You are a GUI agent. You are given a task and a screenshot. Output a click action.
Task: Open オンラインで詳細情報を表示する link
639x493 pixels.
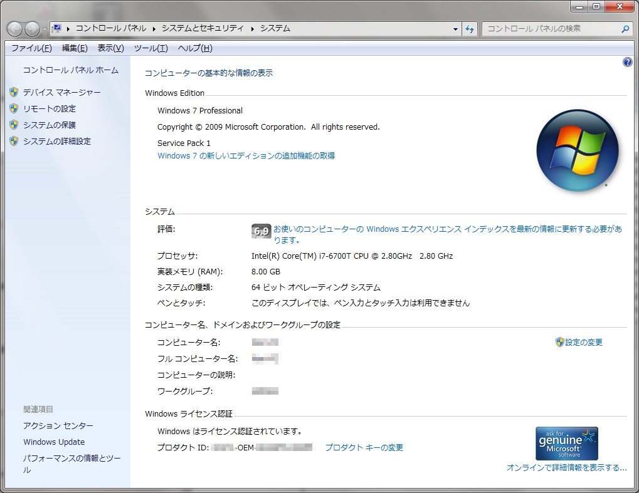coord(566,468)
